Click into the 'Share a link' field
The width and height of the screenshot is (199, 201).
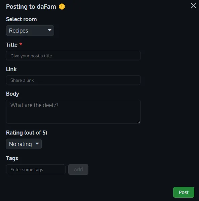click(x=73, y=80)
